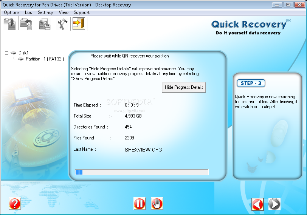The image size is (307, 215).
Task: Open the View menu
Action: click(64, 12)
